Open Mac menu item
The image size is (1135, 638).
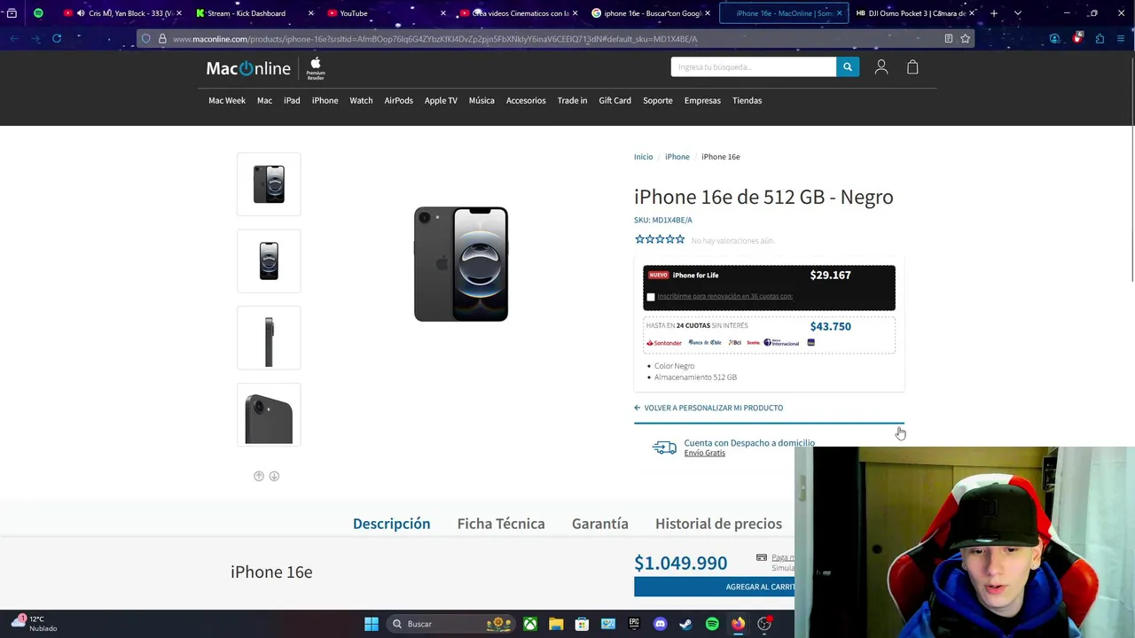[x=264, y=100]
